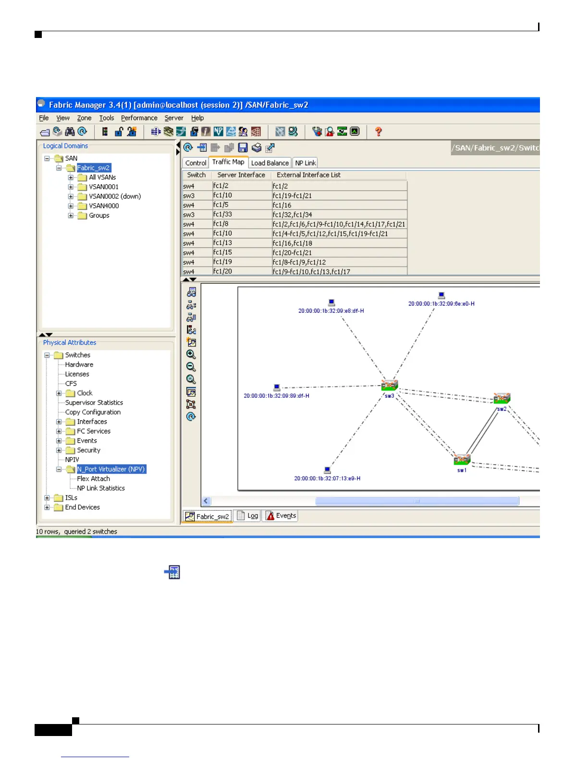Select the Licenses item under Switches
This screenshot has height=761, width=588.
pyautogui.click(x=77, y=374)
